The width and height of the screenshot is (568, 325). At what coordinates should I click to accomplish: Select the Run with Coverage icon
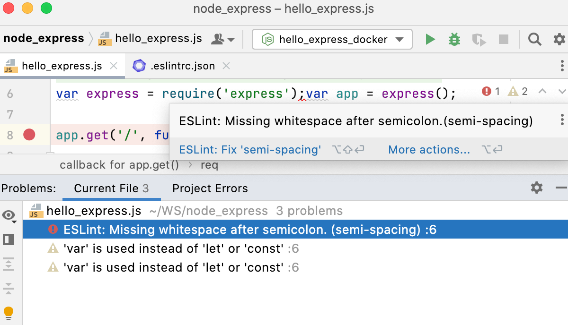coord(479,40)
